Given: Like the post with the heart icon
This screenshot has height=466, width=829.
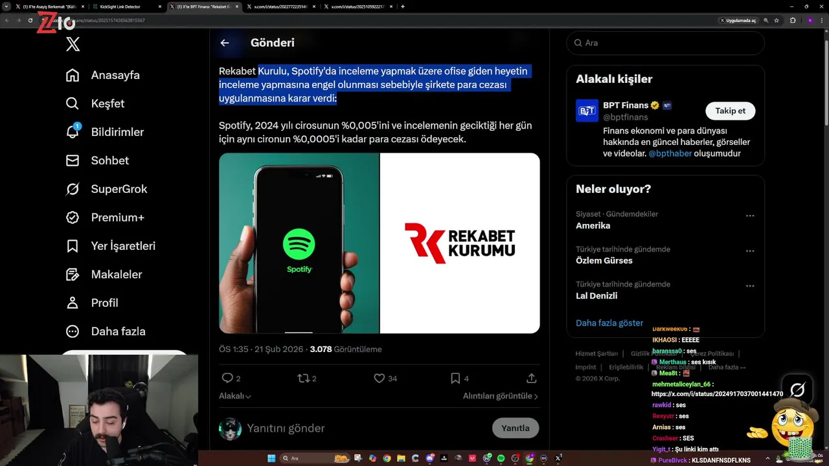Looking at the screenshot, I should 380,378.
